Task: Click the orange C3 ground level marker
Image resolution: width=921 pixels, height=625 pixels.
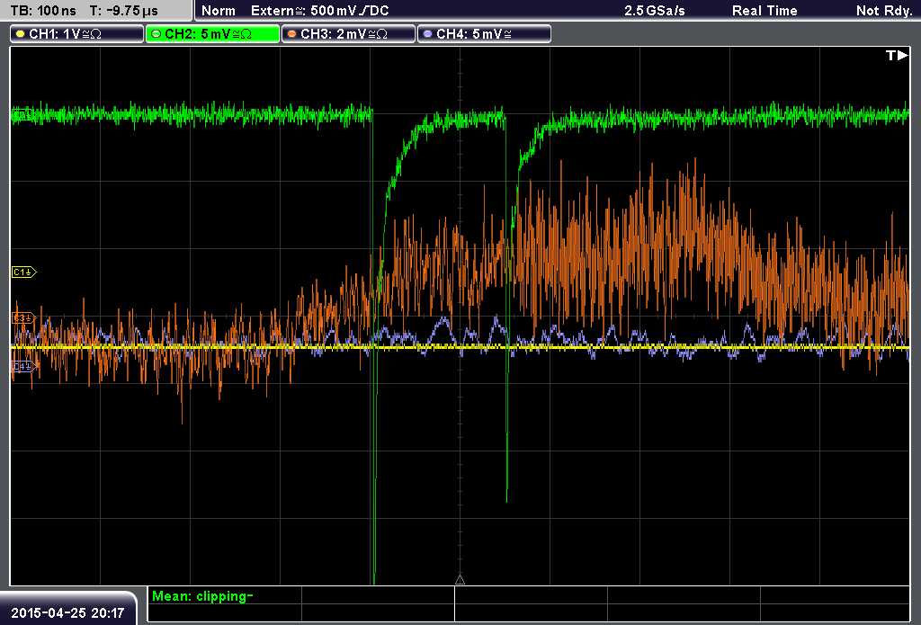Action: point(24,317)
